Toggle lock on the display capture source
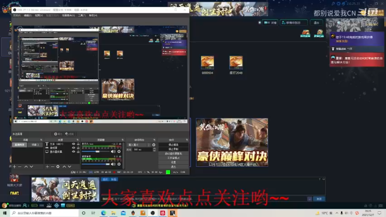 point(78,152)
